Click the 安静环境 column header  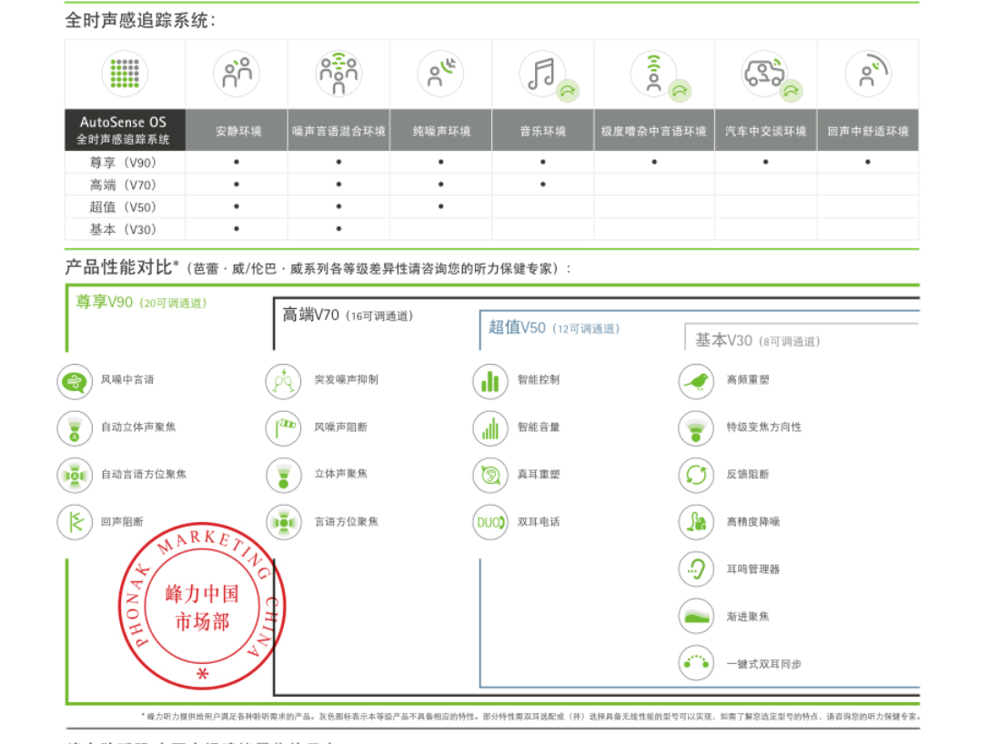(237, 130)
